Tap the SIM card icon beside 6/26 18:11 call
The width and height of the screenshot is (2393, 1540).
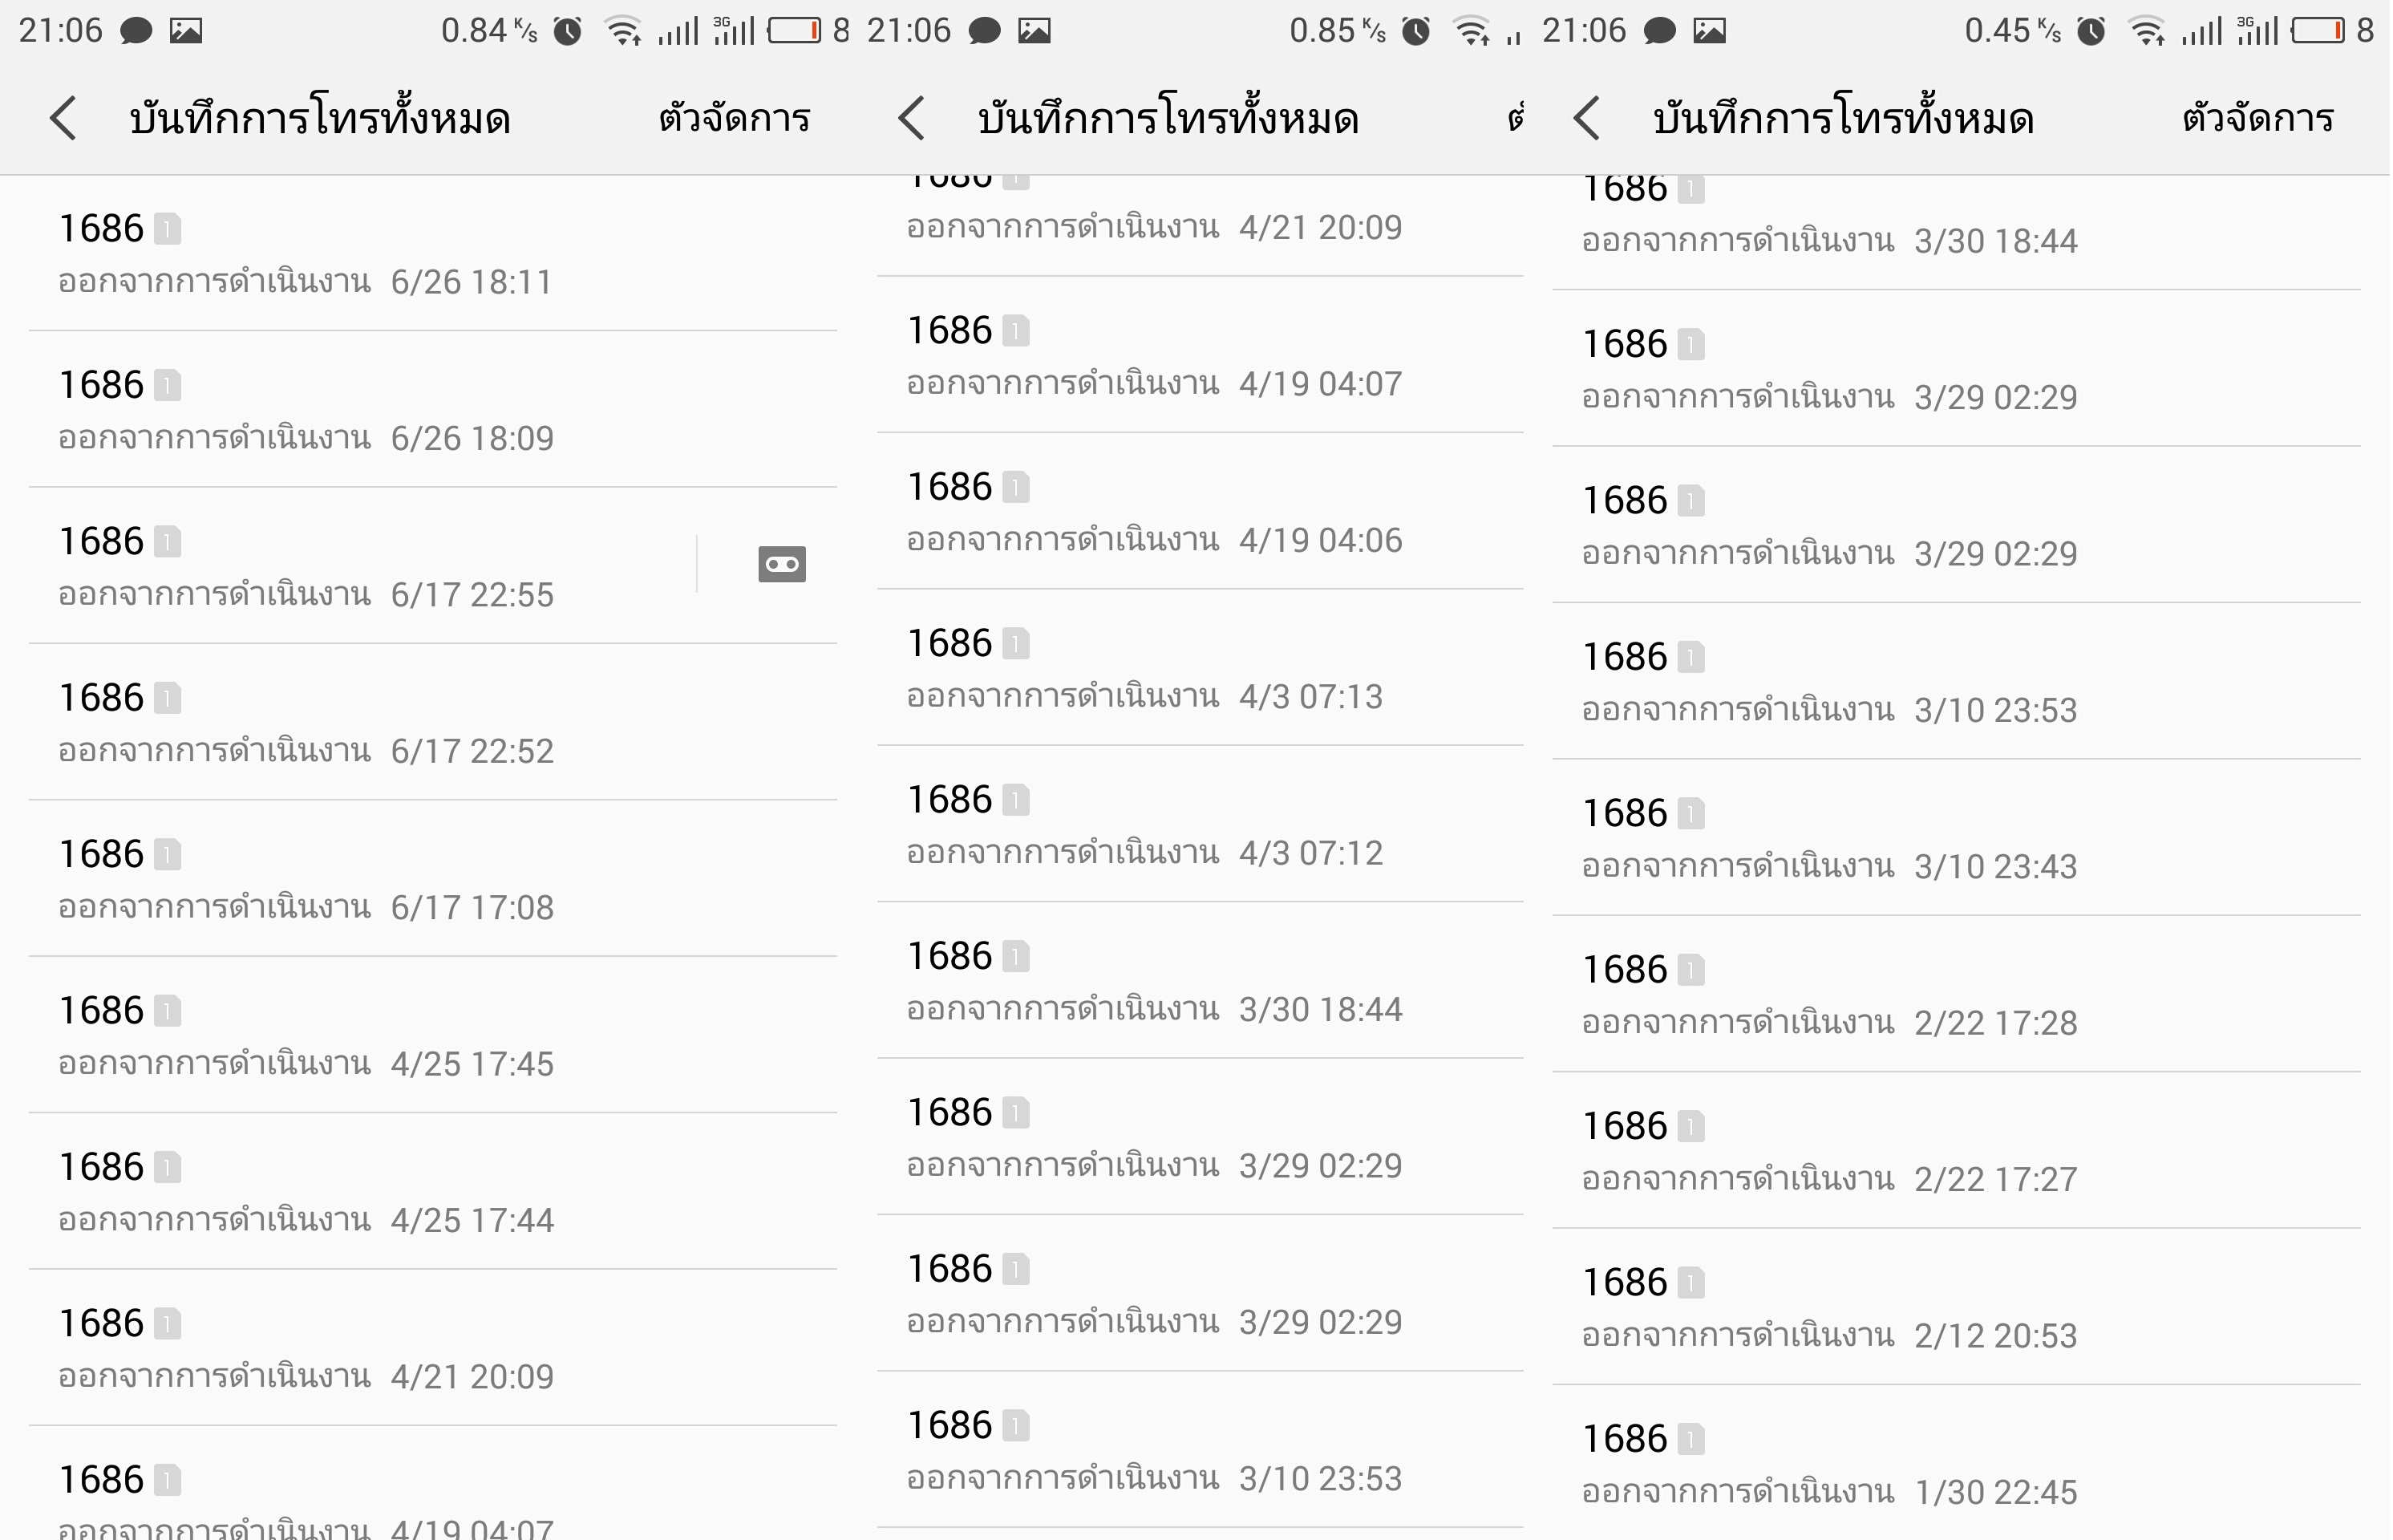pyautogui.click(x=168, y=229)
